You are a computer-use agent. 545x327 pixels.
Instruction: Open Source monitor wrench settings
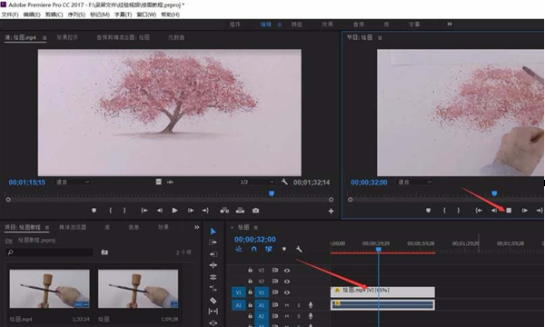[284, 182]
